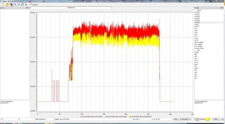Select in_T in Fly data list
The image size is (225, 124).
pyautogui.click(x=196, y=36)
